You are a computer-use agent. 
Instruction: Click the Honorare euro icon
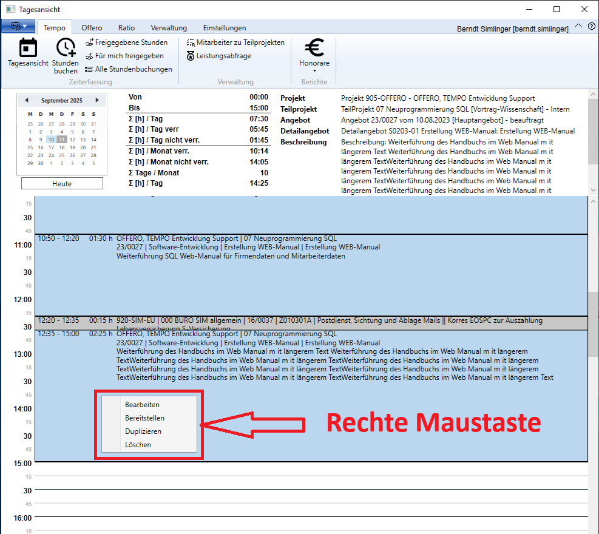click(x=314, y=48)
